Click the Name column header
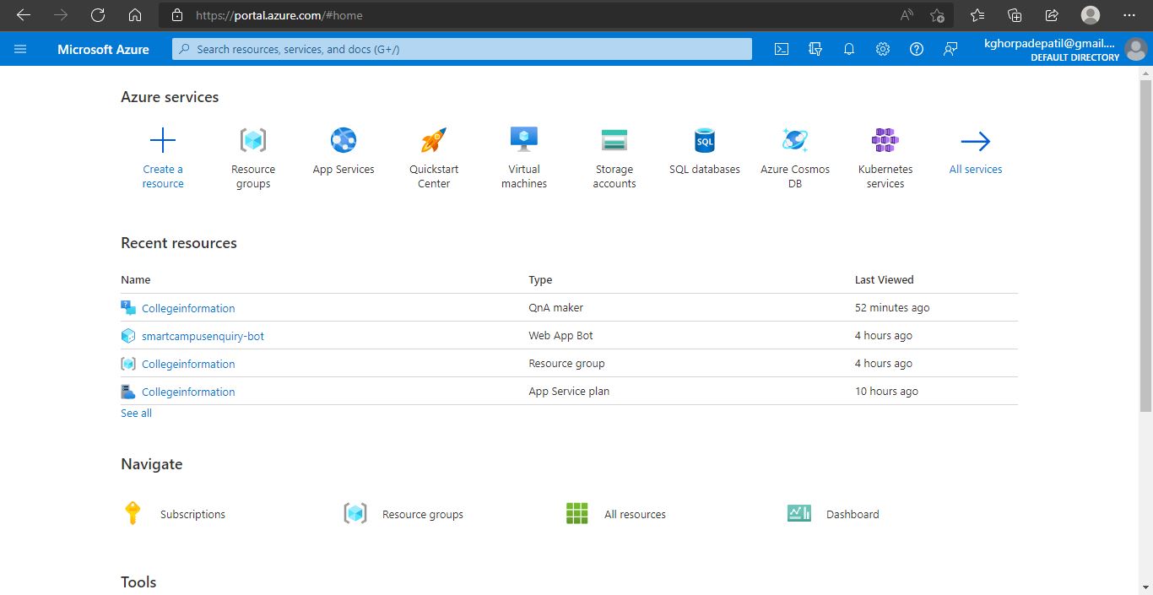This screenshot has height=595, width=1153. [x=135, y=279]
